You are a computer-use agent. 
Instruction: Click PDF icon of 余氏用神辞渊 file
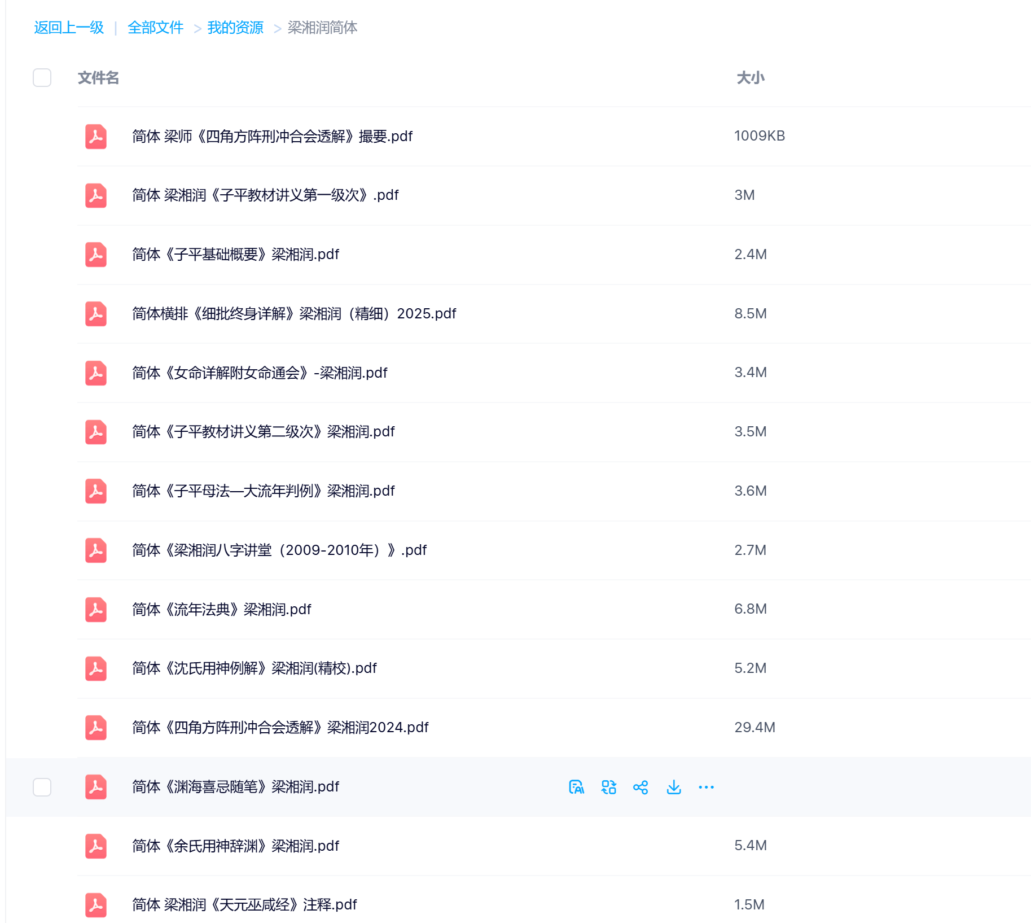(x=96, y=846)
